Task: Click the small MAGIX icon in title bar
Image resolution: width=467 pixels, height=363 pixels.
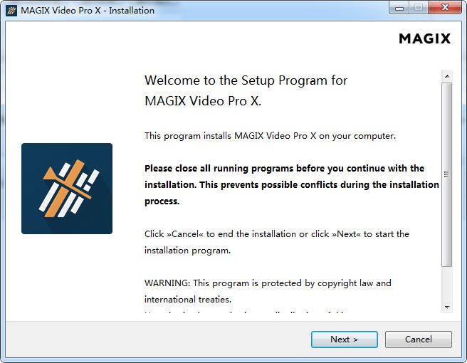Action: tap(11, 11)
